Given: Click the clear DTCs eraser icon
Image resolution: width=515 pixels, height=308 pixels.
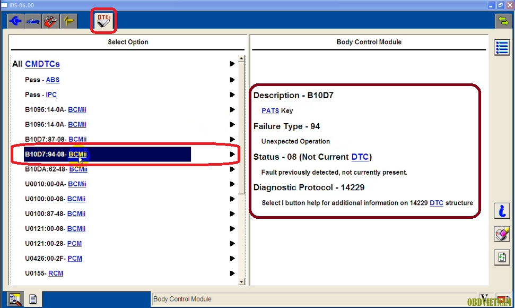Looking at the screenshot, I should pos(502,234).
